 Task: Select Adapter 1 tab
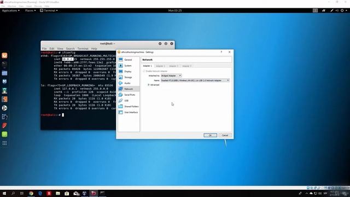(147, 66)
